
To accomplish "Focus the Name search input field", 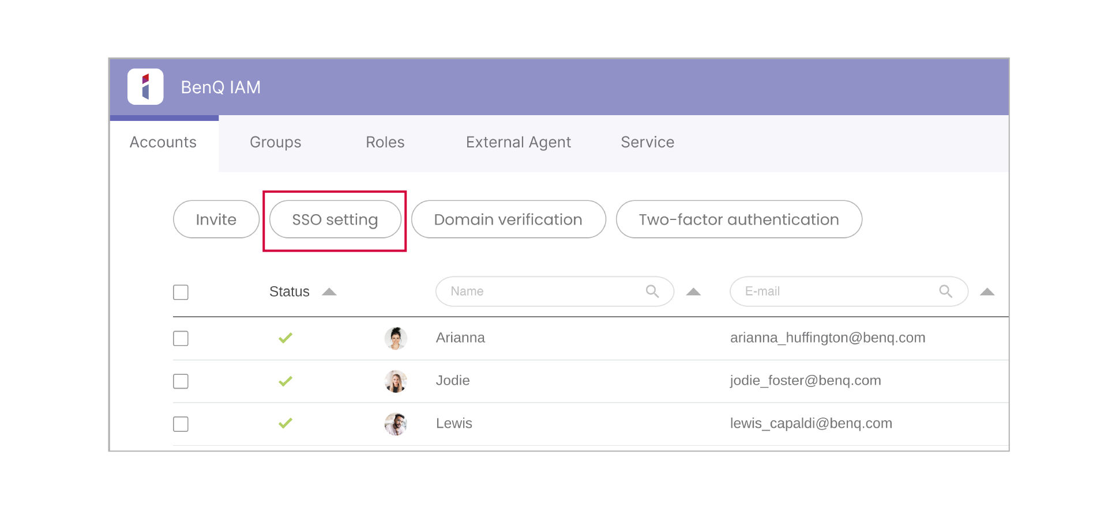I will coord(542,291).
